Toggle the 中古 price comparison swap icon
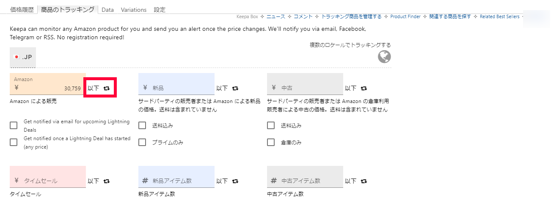559x214 pixels. click(364, 88)
